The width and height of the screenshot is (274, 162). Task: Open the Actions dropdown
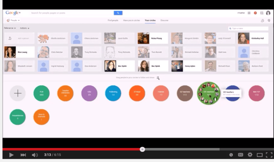(x=24, y=28)
